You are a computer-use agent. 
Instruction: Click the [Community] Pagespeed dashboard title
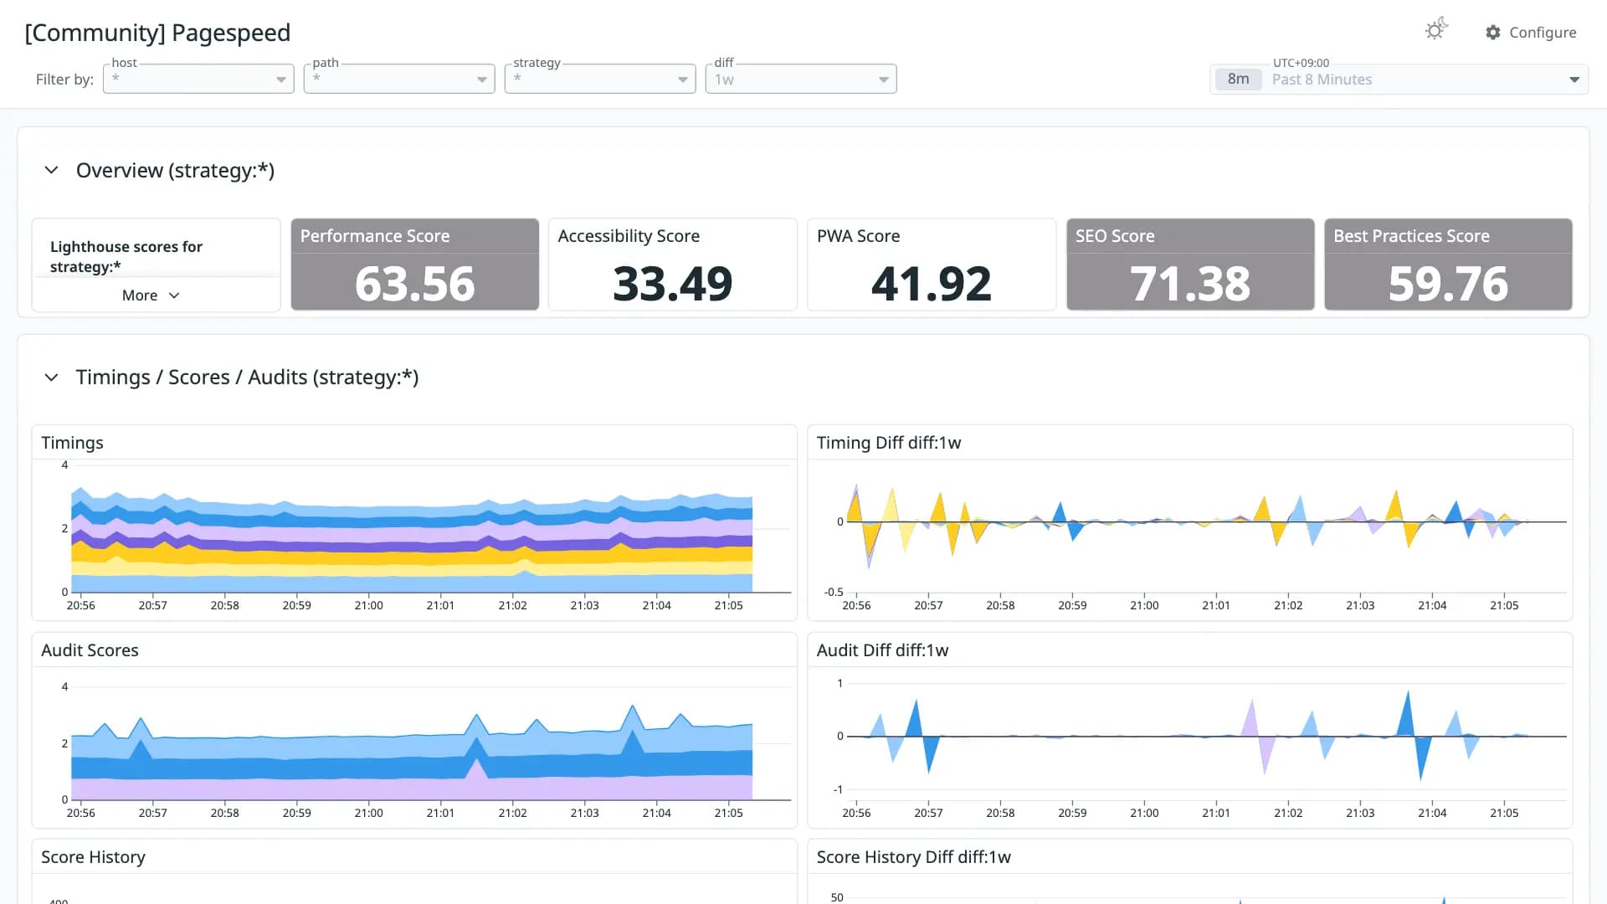(157, 33)
